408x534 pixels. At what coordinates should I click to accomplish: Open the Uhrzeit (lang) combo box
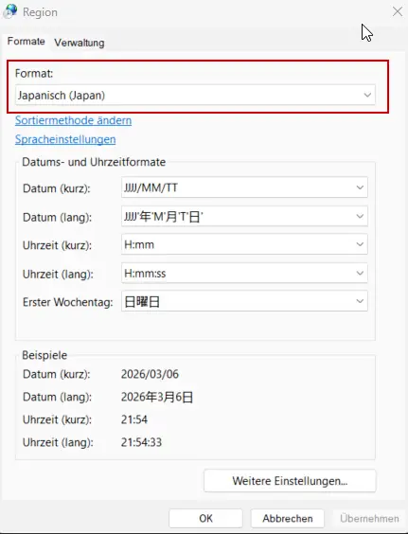(x=244, y=273)
